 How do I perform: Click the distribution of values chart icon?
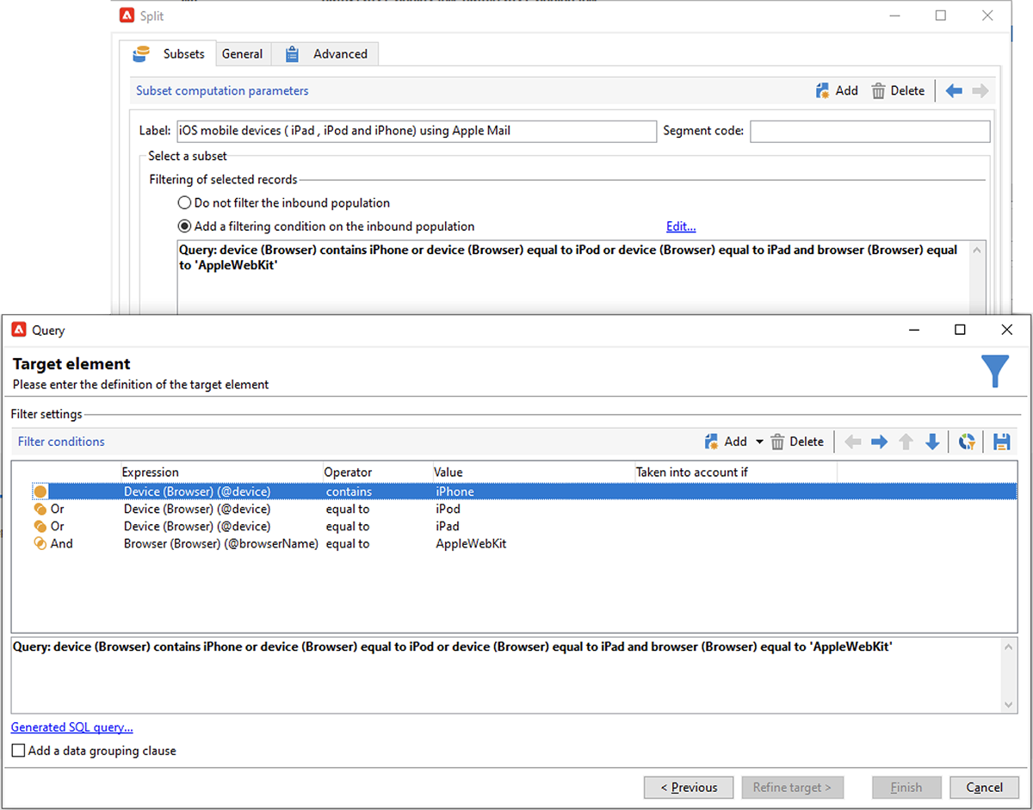(x=968, y=442)
